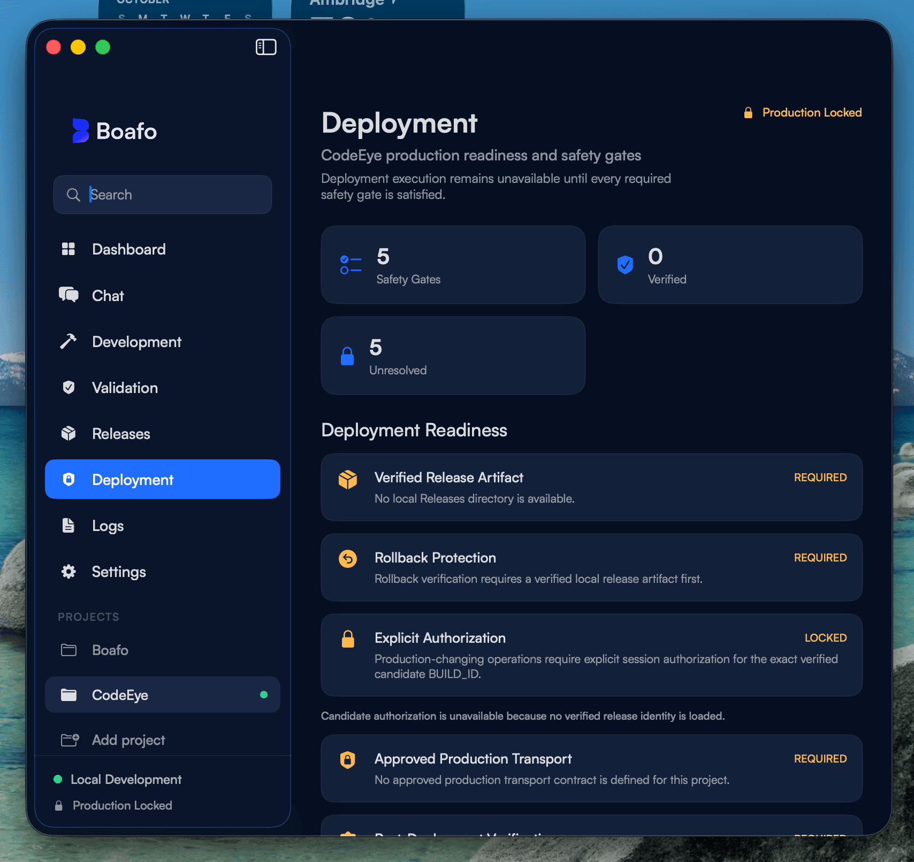The height and width of the screenshot is (862, 914).
Task: Click the Releases box icon
Action: (x=68, y=433)
